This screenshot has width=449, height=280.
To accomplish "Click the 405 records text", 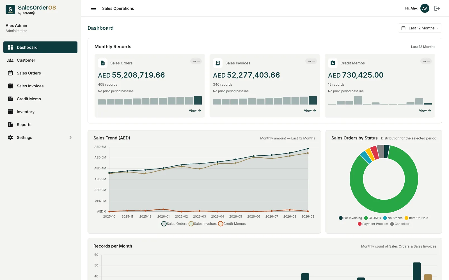I will [107, 85].
